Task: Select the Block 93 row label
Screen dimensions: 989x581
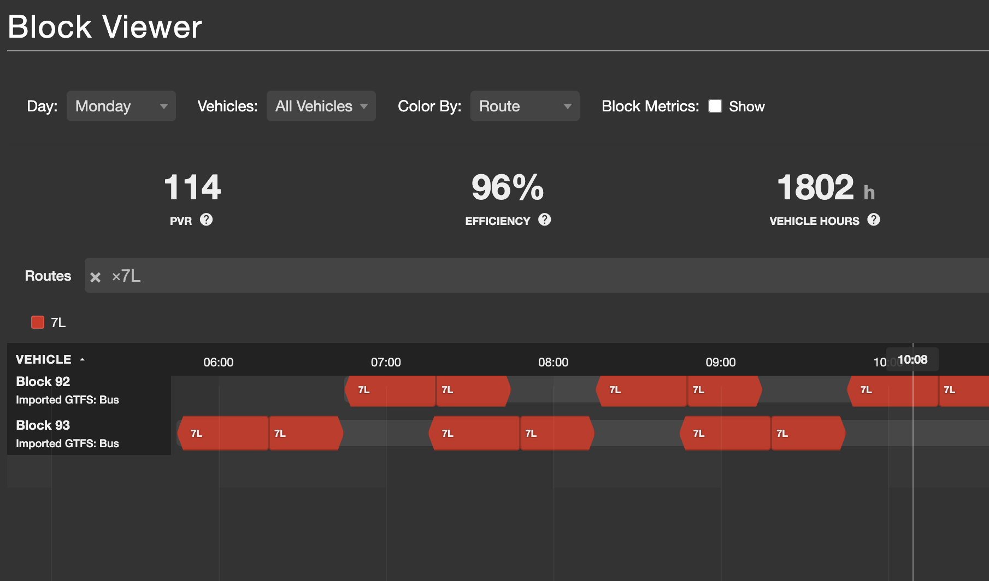Action: (x=43, y=425)
